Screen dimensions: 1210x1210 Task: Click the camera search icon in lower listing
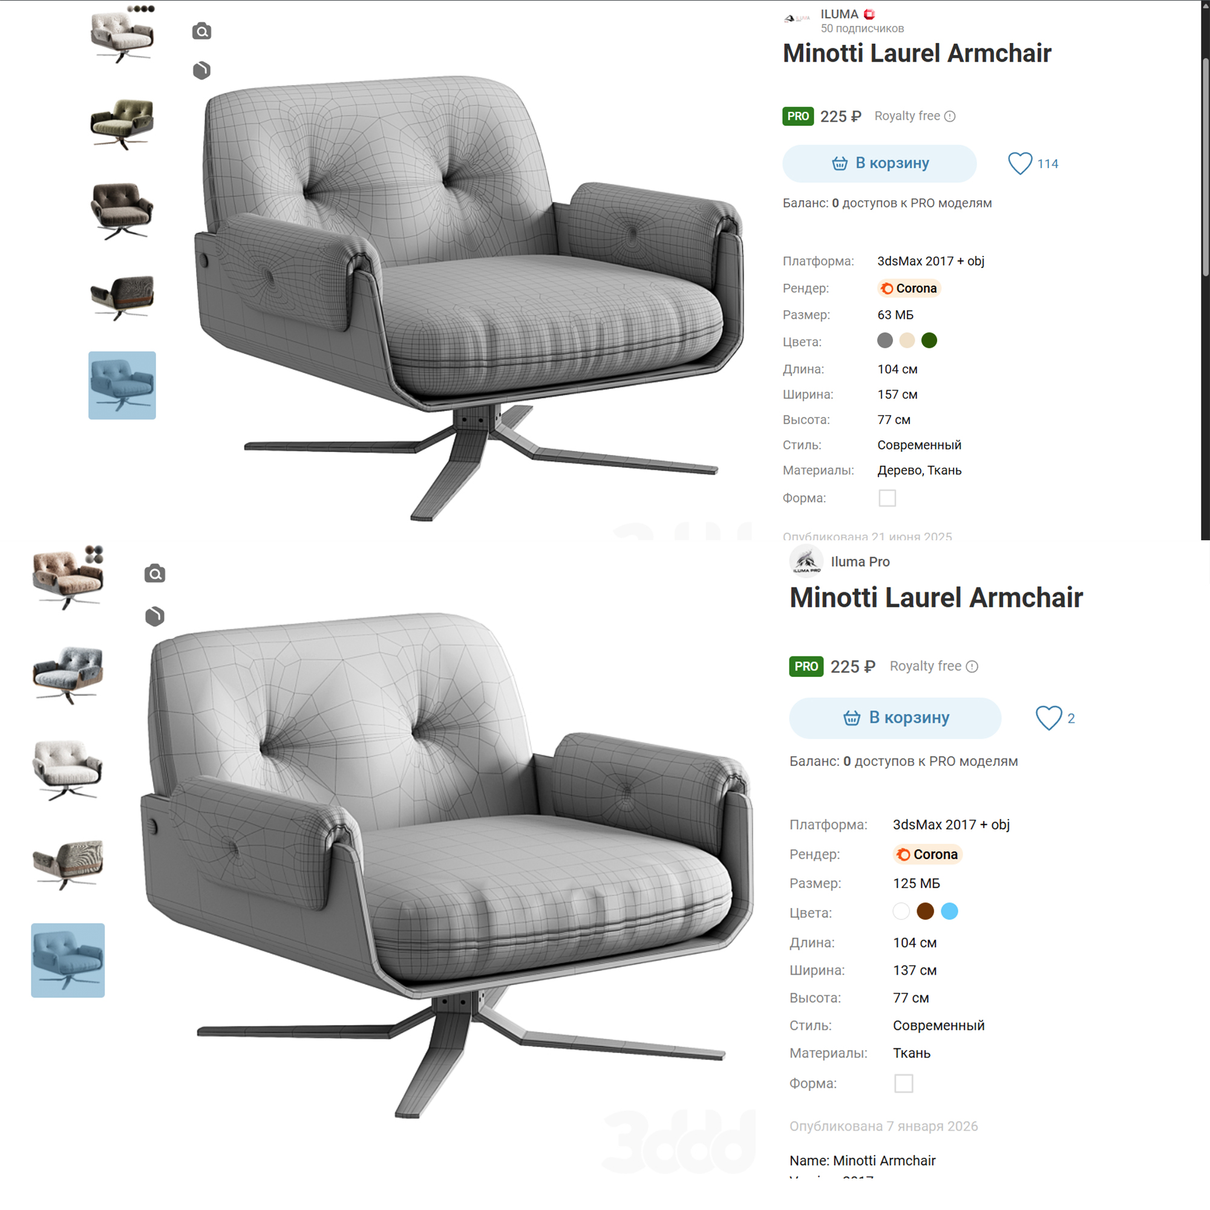(155, 573)
